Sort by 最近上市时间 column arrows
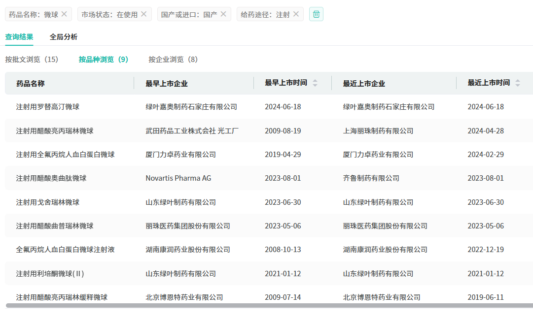The height and width of the screenshot is (321, 533). pos(518,83)
